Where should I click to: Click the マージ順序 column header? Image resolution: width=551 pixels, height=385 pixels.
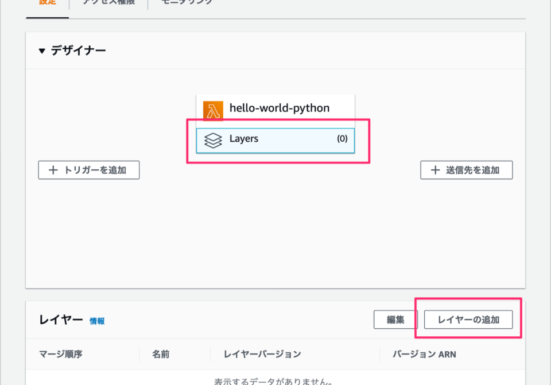coord(60,354)
